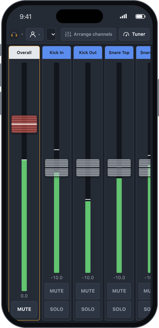Click the sliders icon in Arrange channels
Viewport: 159px width, 328px height.
(68, 34)
